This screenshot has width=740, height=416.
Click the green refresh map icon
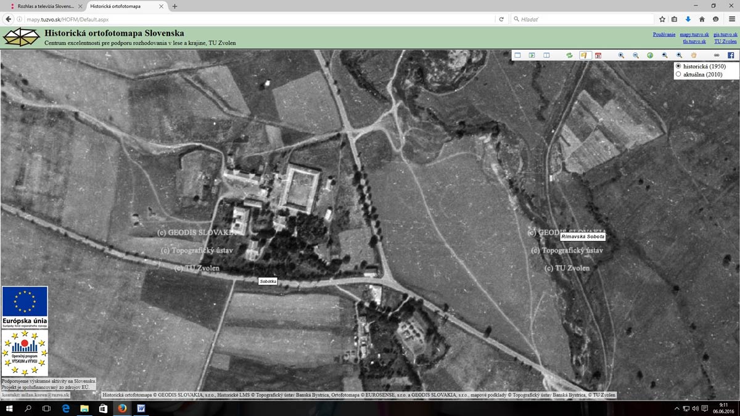[x=569, y=55]
